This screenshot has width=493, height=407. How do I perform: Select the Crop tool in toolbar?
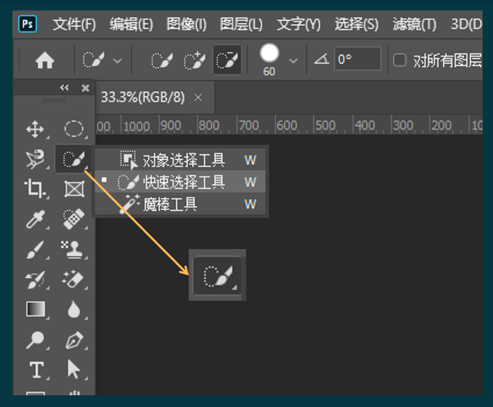35,189
